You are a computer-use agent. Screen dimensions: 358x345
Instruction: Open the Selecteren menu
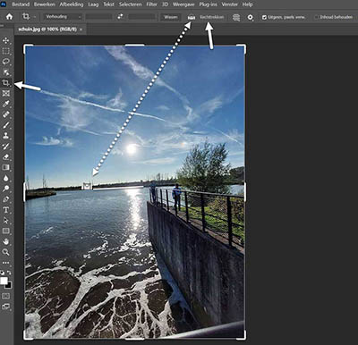130,4
